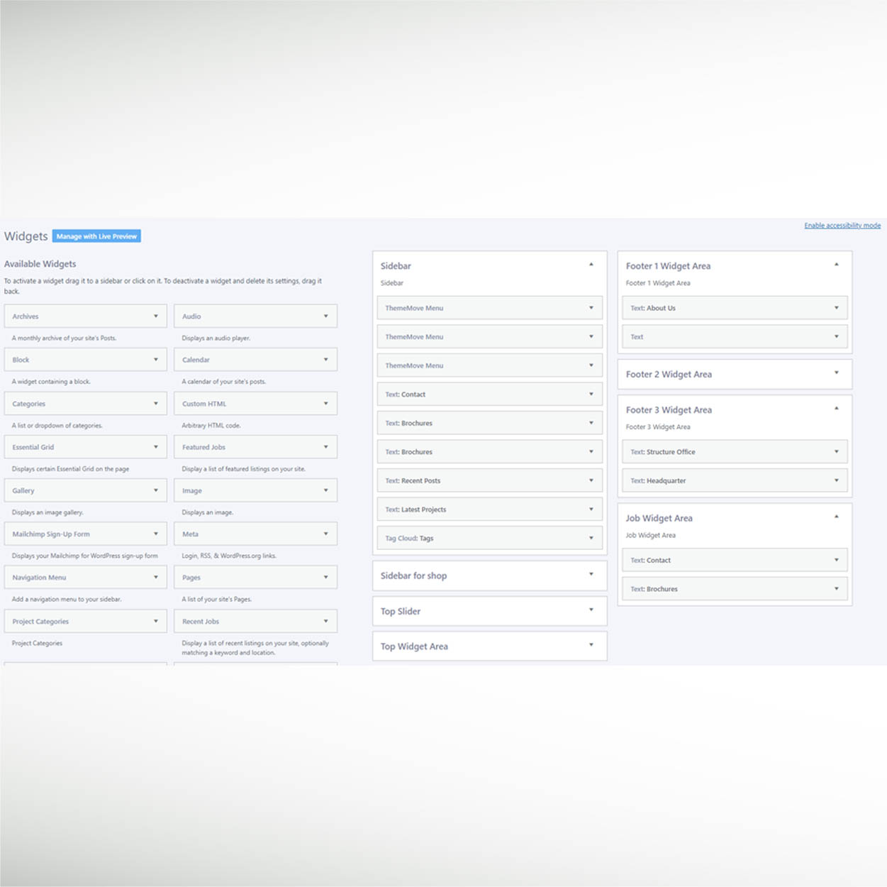Screen dimensions: 887x887
Task: Expand the Top Widget Area panel
Action: point(591,646)
